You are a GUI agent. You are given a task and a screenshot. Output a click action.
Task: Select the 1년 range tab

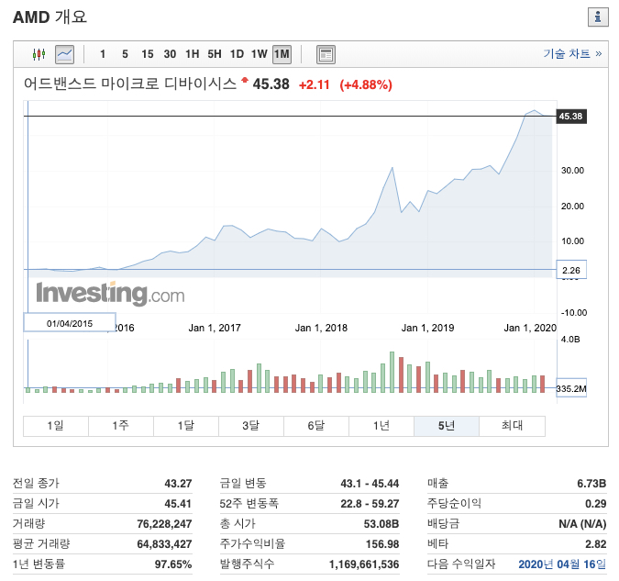[x=381, y=426]
